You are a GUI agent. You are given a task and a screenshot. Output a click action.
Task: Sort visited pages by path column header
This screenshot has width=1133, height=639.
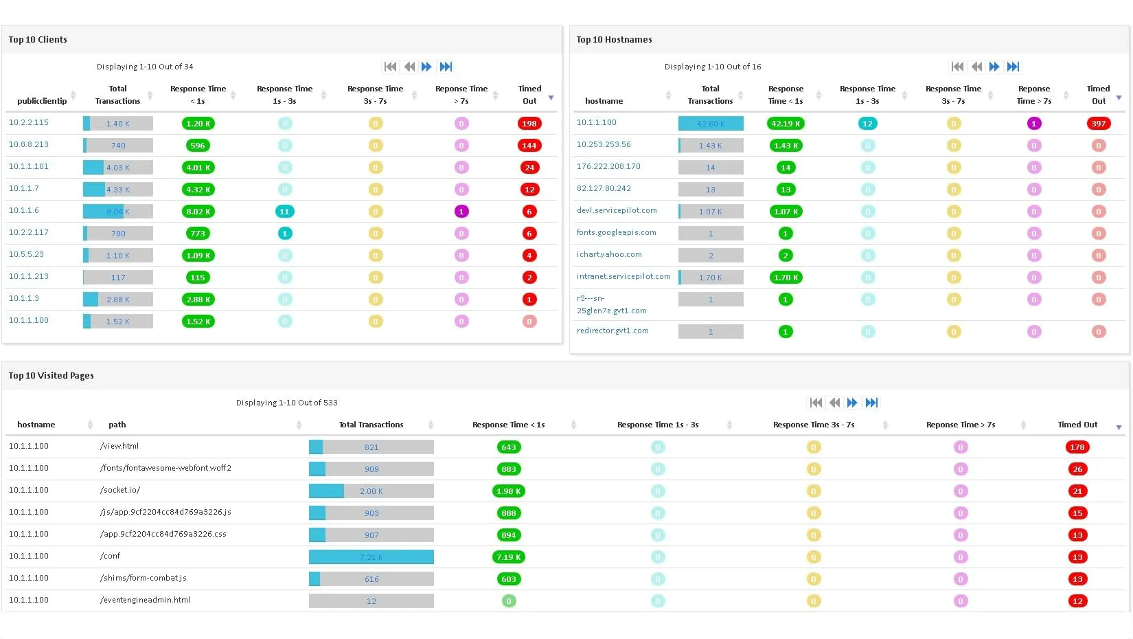coord(117,425)
